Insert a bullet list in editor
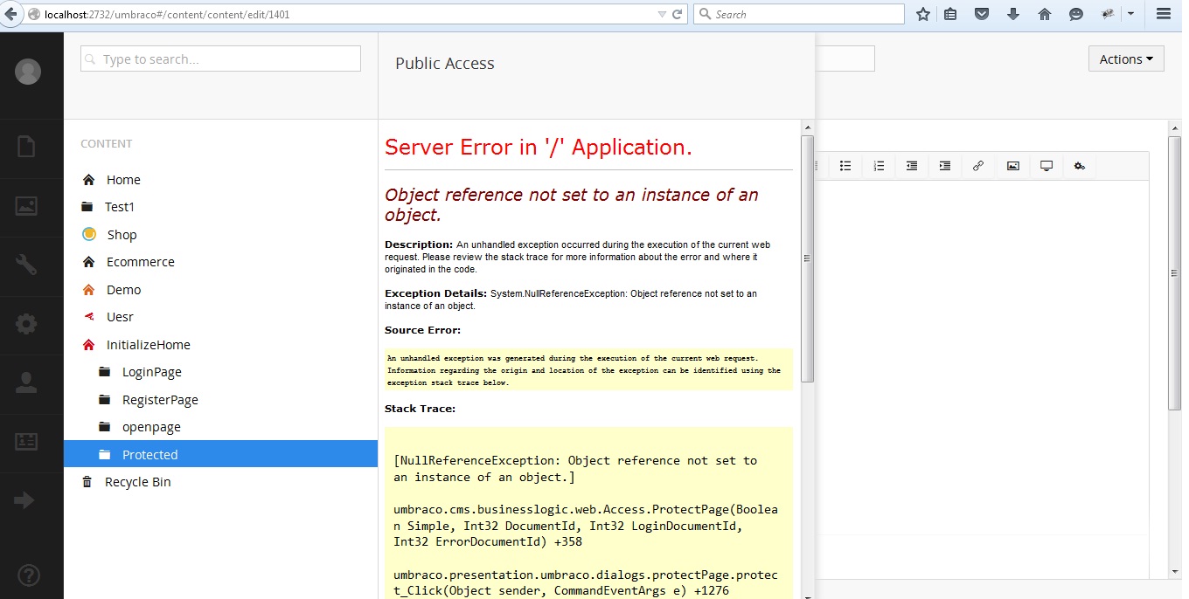 click(x=845, y=166)
